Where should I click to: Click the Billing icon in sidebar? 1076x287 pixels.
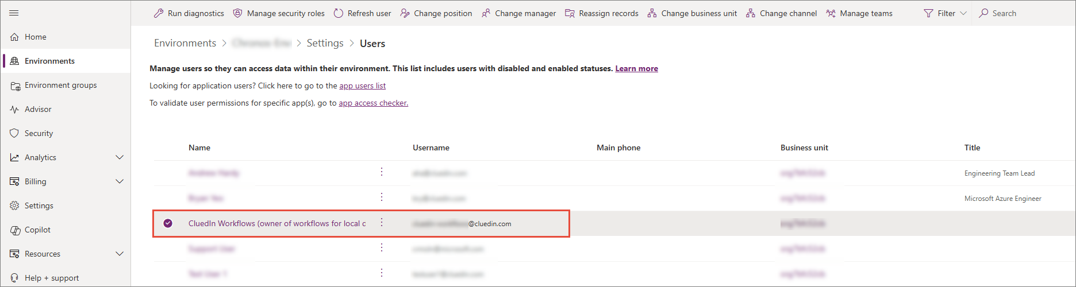[x=14, y=181]
